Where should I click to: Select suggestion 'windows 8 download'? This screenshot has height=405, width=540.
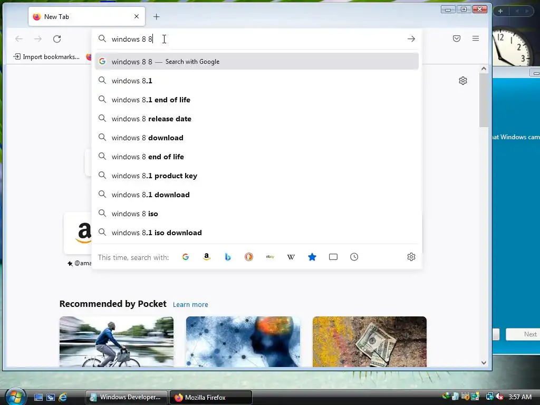257,138
